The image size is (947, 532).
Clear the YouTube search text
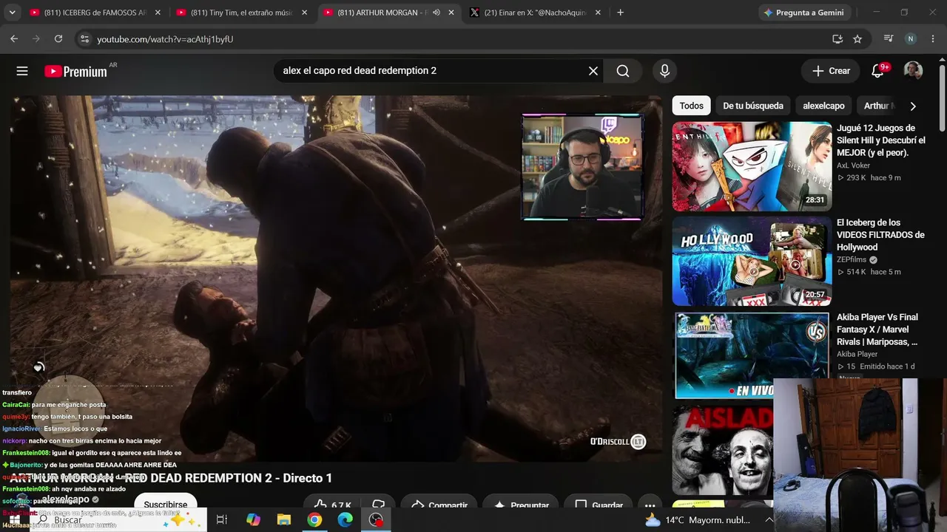(593, 71)
